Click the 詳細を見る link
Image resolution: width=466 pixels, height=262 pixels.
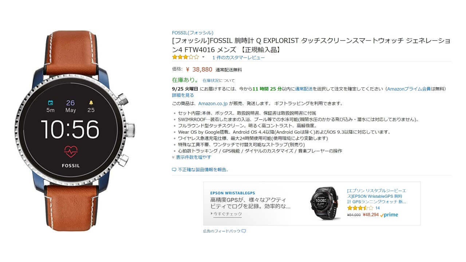point(183,95)
